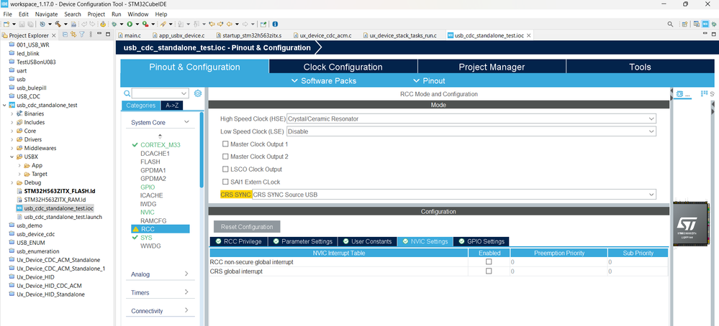Click the Reset Configuration button
The width and height of the screenshot is (719, 326).
click(x=247, y=227)
